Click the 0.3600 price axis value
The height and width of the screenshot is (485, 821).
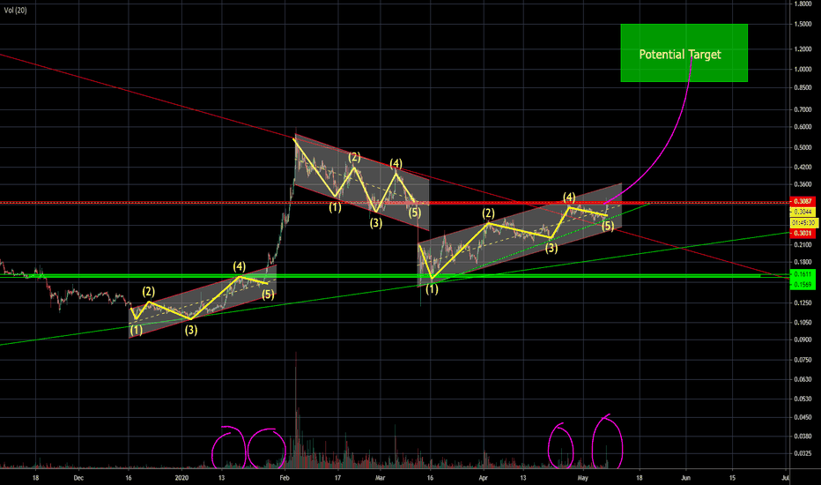(803, 184)
